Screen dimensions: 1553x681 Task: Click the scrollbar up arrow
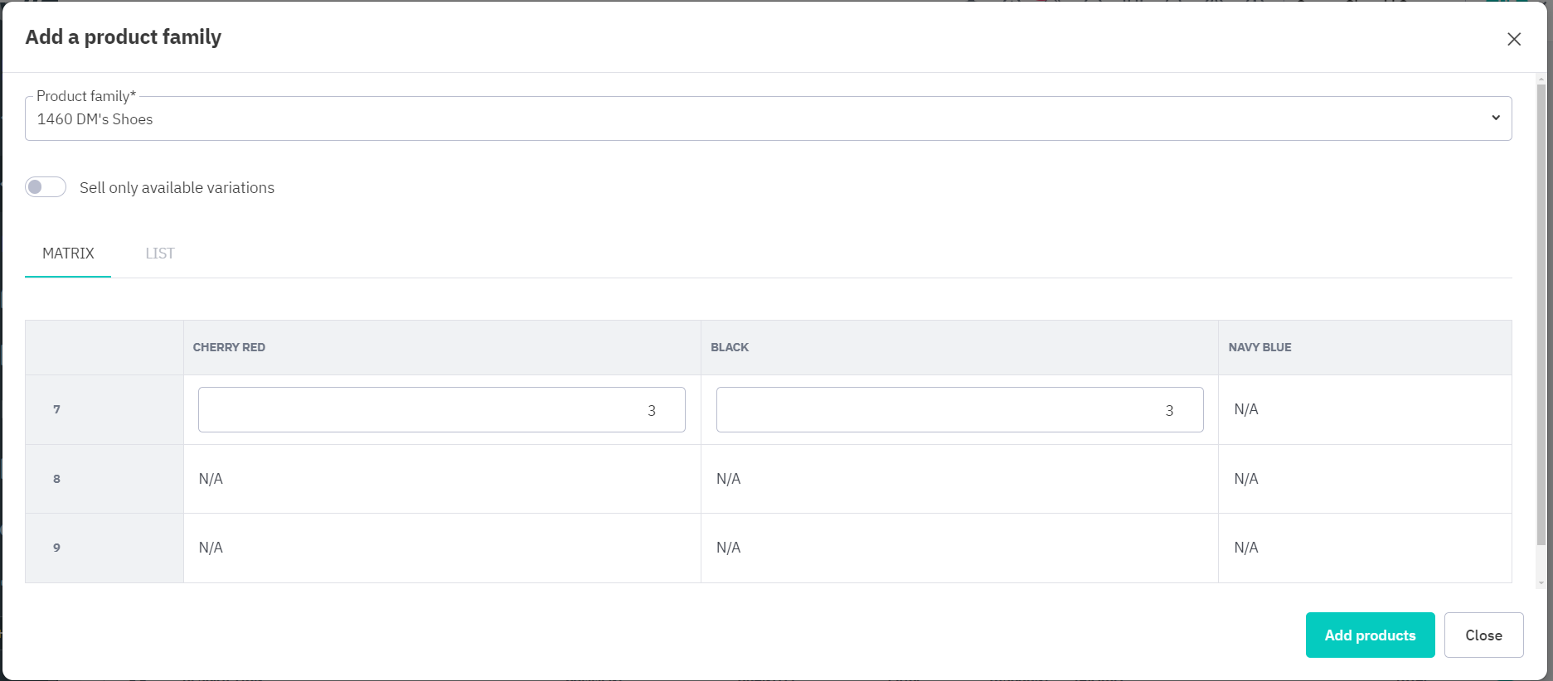(1541, 79)
